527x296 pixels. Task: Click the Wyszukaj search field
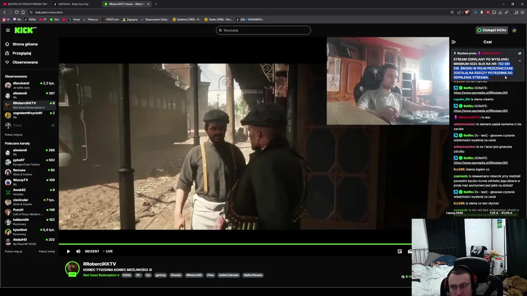point(263,30)
